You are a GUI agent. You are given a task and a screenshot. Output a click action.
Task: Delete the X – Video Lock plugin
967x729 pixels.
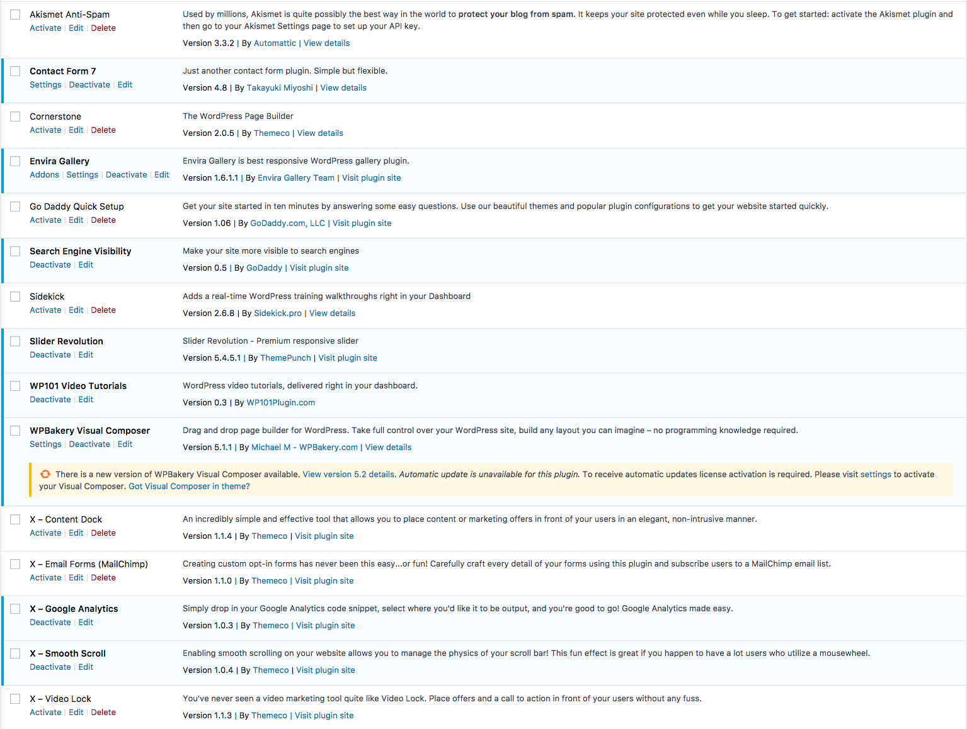tap(103, 712)
